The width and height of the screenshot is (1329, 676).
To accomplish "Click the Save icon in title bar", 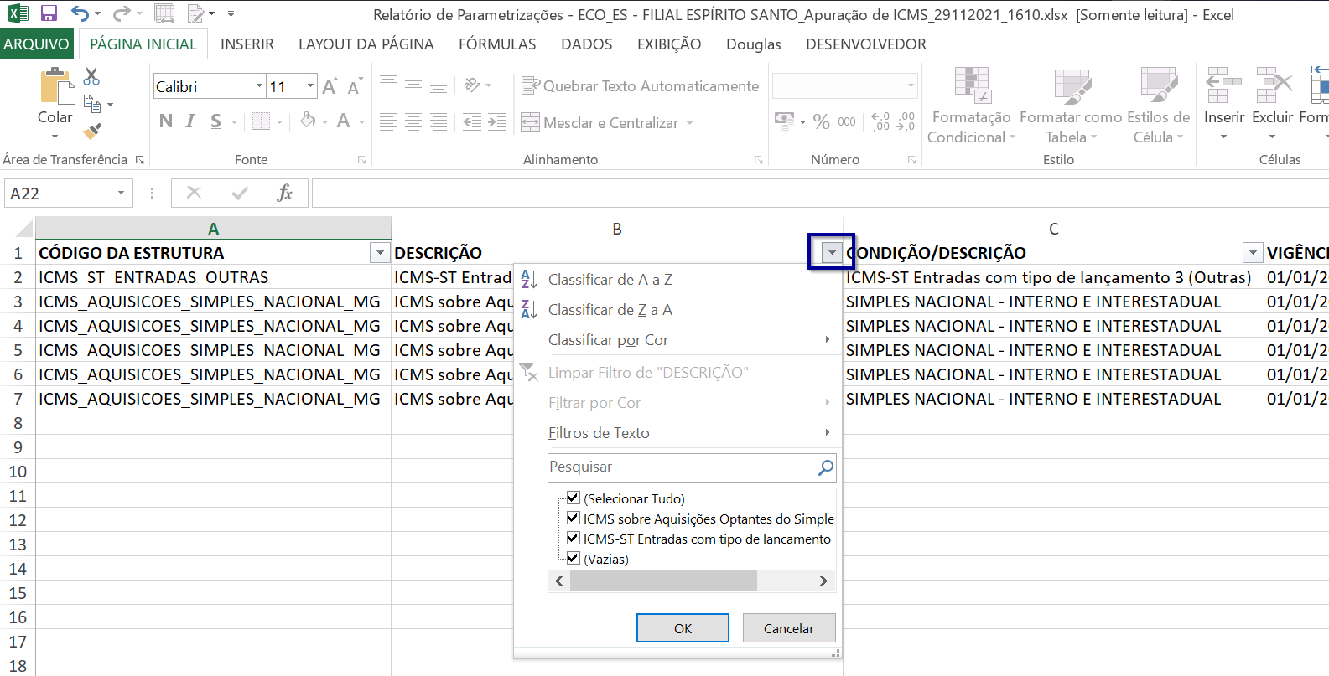I will pos(49,13).
